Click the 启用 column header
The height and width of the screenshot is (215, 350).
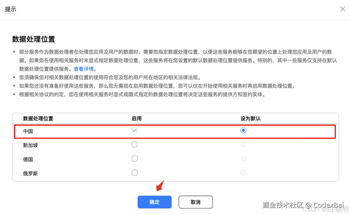pos(137,119)
